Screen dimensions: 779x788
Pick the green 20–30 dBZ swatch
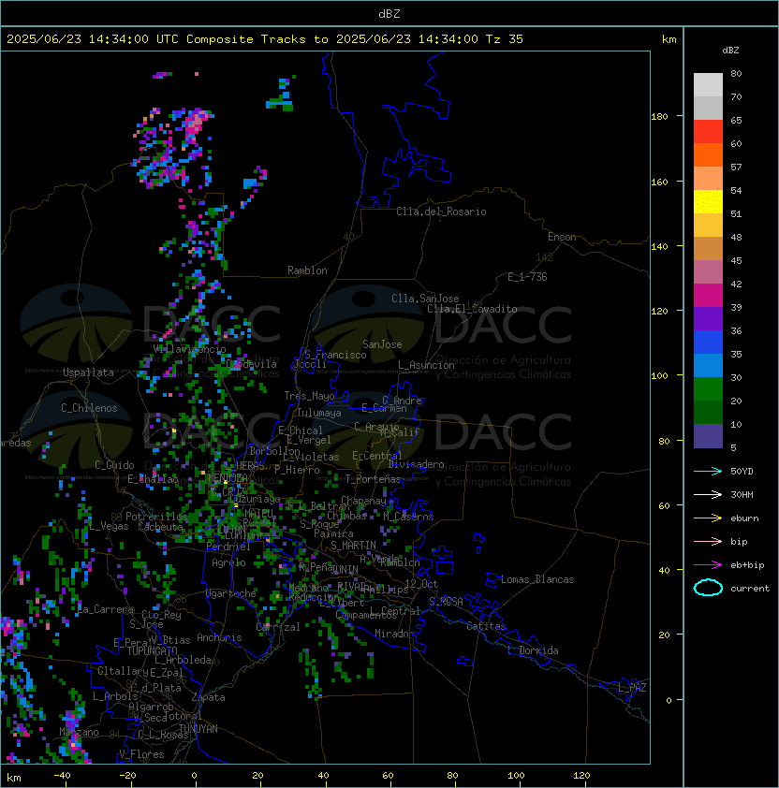[708, 388]
